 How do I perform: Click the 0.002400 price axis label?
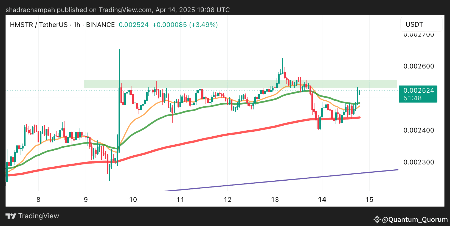pyautogui.click(x=419, y=130)
